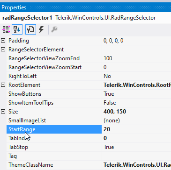The height and width of the screenshot is (170, 171).
Task: Click the Properties panel title bar
Action: tap(85, 7)
